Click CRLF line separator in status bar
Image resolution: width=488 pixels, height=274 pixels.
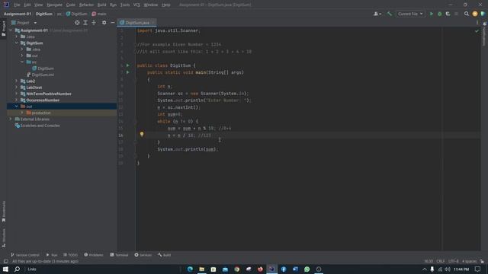tap(441, 261)
